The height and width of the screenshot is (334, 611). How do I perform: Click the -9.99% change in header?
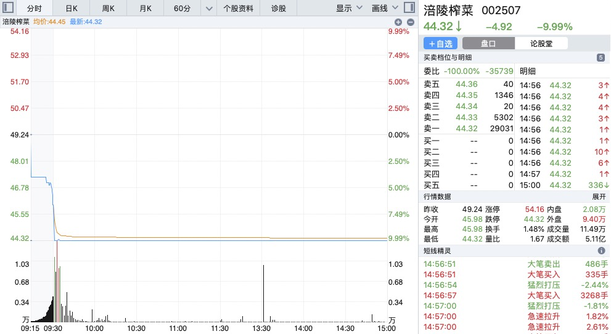click(554, 27)
